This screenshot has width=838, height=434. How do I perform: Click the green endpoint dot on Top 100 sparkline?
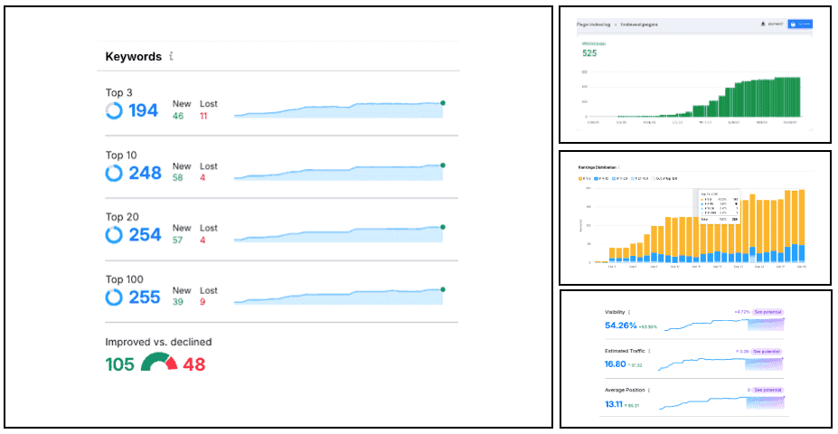[x=443, y=289]
